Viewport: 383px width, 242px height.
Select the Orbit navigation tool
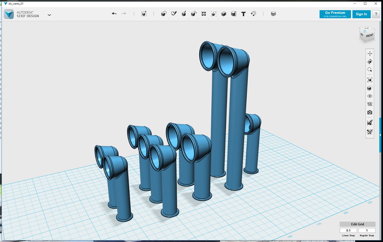[370, 62]
